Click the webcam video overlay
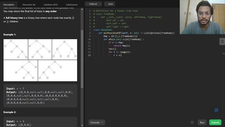Viewport: 225px width, 127px height. pyautogui.click(x=202, y=17)
